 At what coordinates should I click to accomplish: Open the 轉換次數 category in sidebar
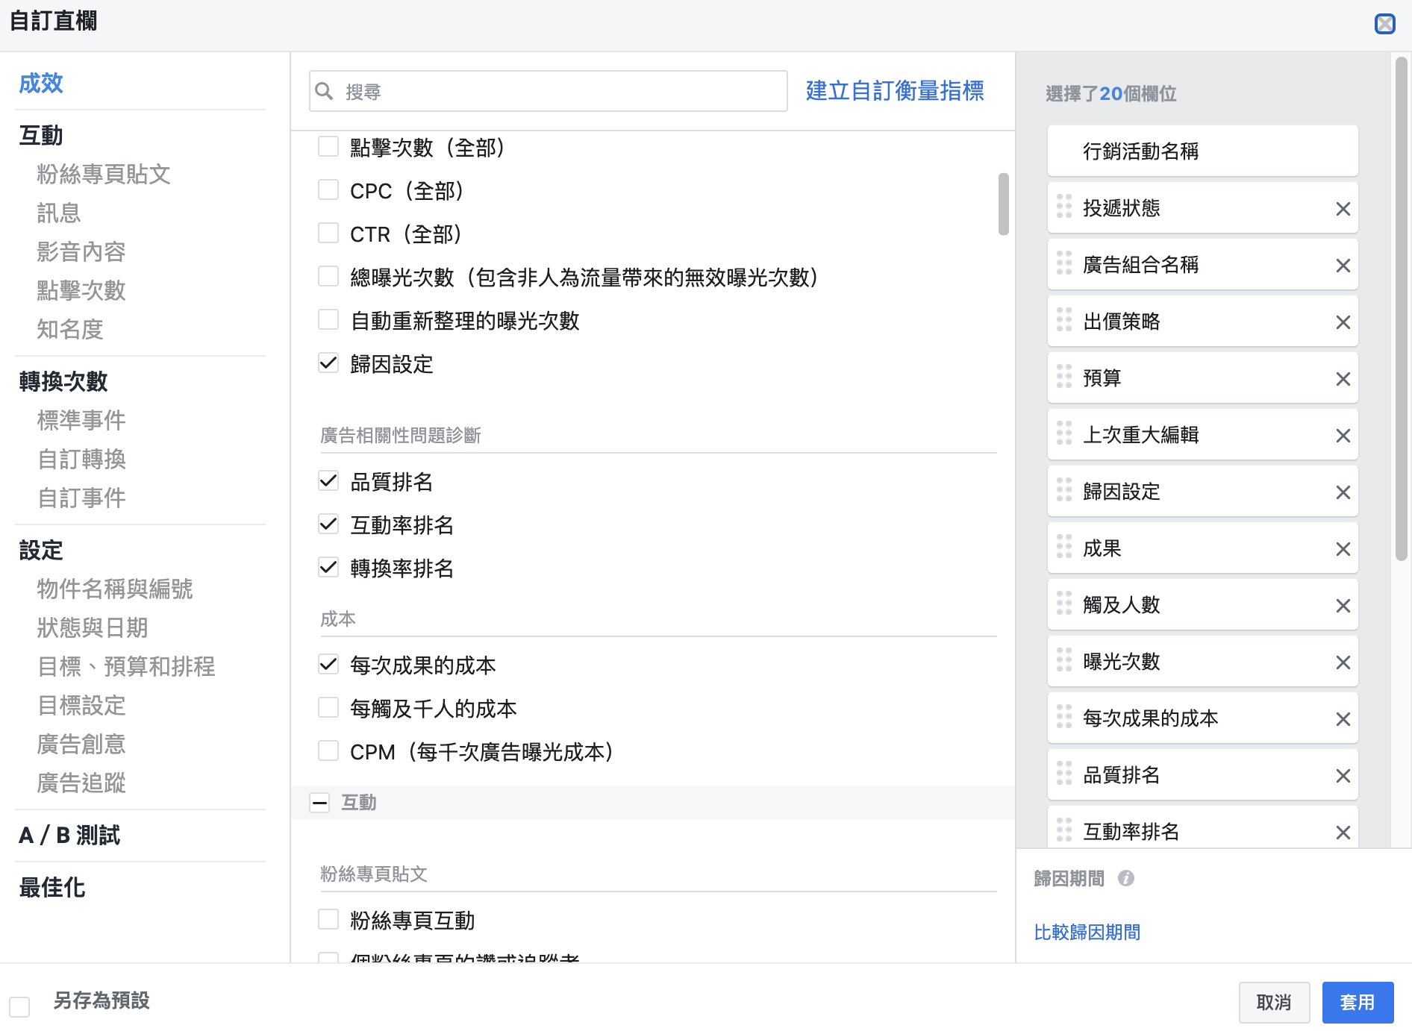pos(63,381)
